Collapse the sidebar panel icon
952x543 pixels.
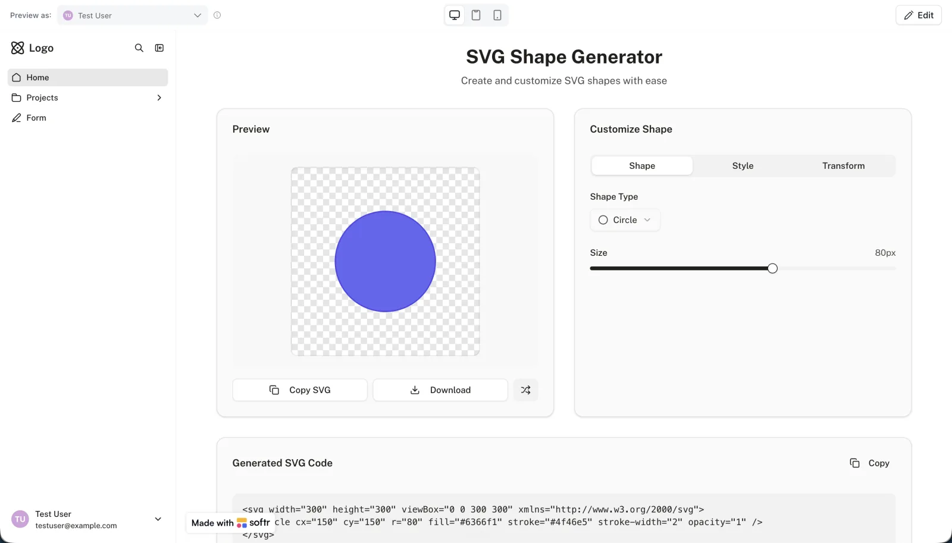[159, 48]
